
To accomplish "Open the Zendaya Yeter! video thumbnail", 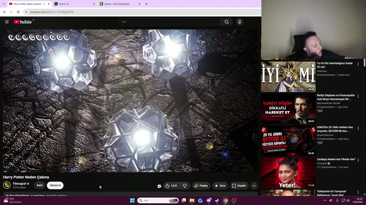I will point(288,173).
